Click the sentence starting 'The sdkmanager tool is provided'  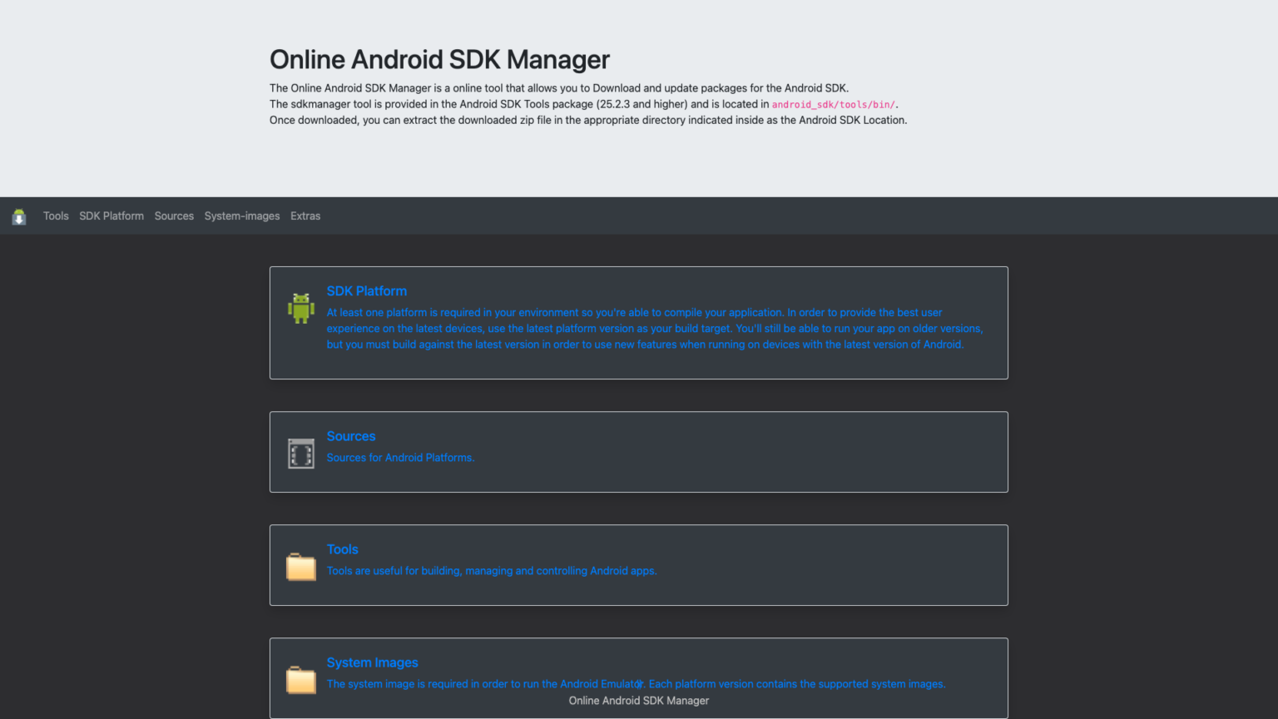pyautogui.click(x=584, y=104)
